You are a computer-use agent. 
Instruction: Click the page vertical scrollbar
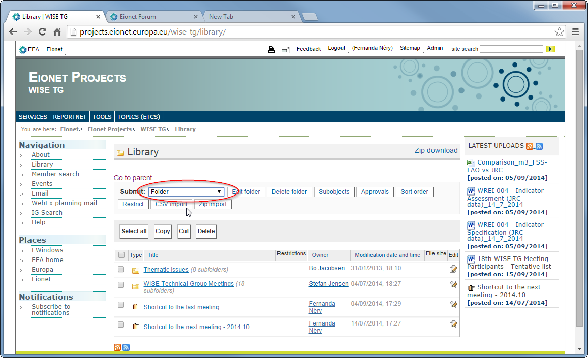click(x=580, y=187)
